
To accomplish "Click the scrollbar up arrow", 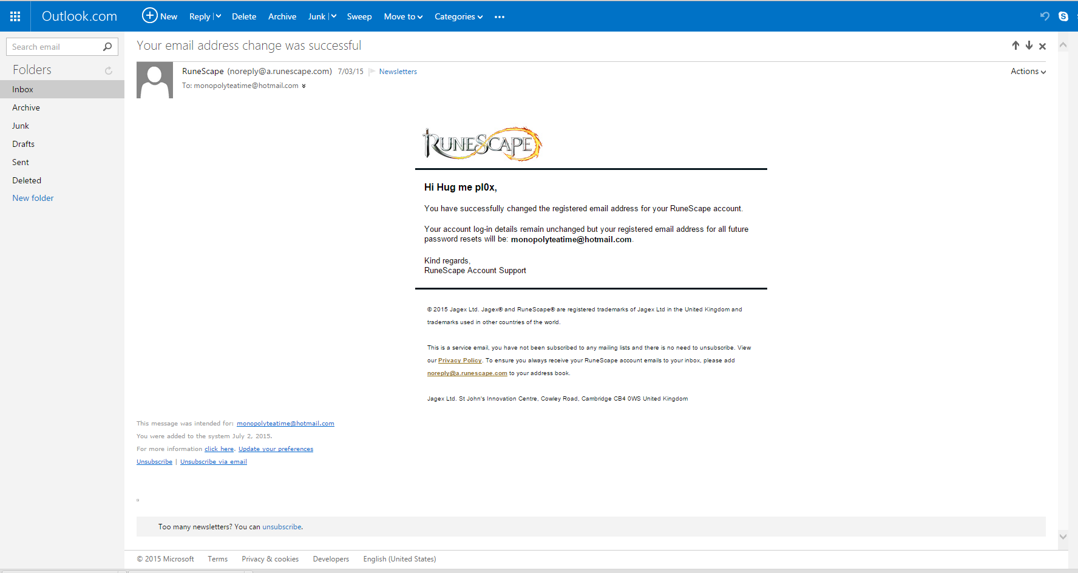I will (x=1063, y=45).
